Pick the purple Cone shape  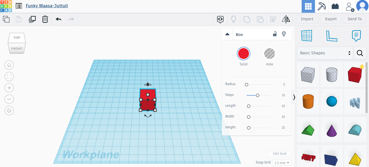pos(332,130)
